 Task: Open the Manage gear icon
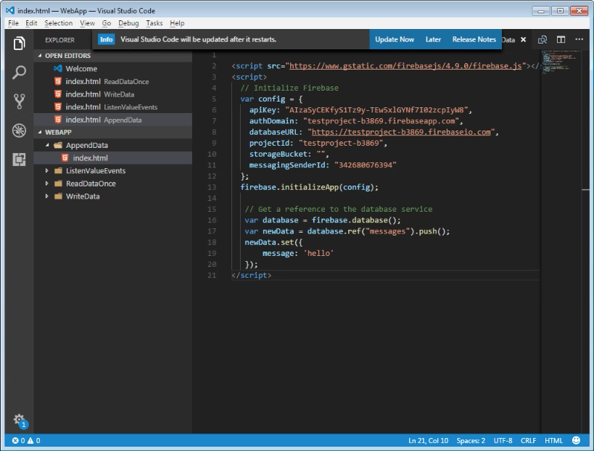coord(20,420)
